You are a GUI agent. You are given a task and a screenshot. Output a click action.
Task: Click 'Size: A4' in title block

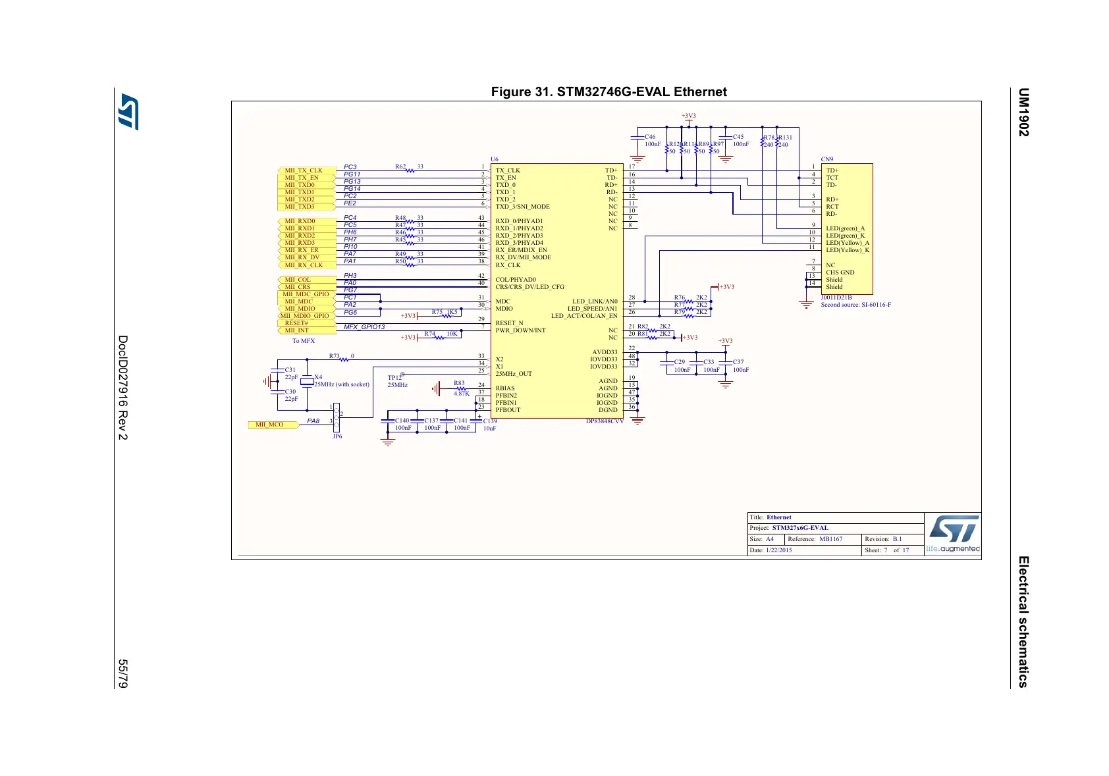(x=763, y=539)
